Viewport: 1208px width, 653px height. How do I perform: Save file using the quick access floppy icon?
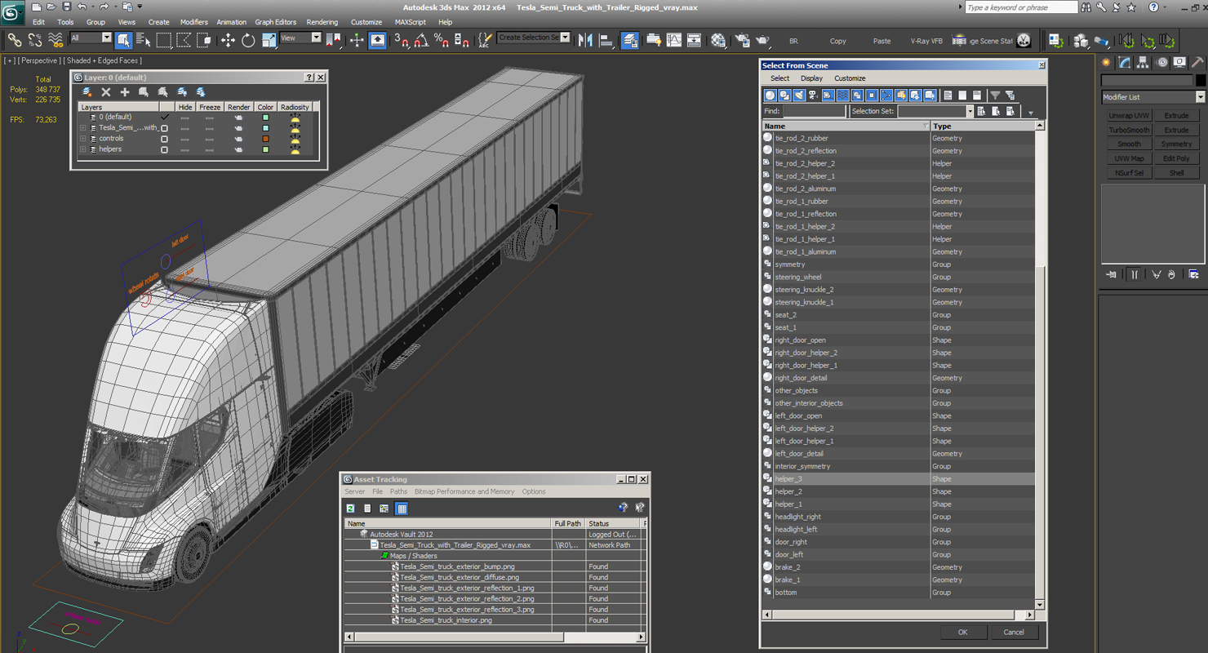[x=67, y=7]
